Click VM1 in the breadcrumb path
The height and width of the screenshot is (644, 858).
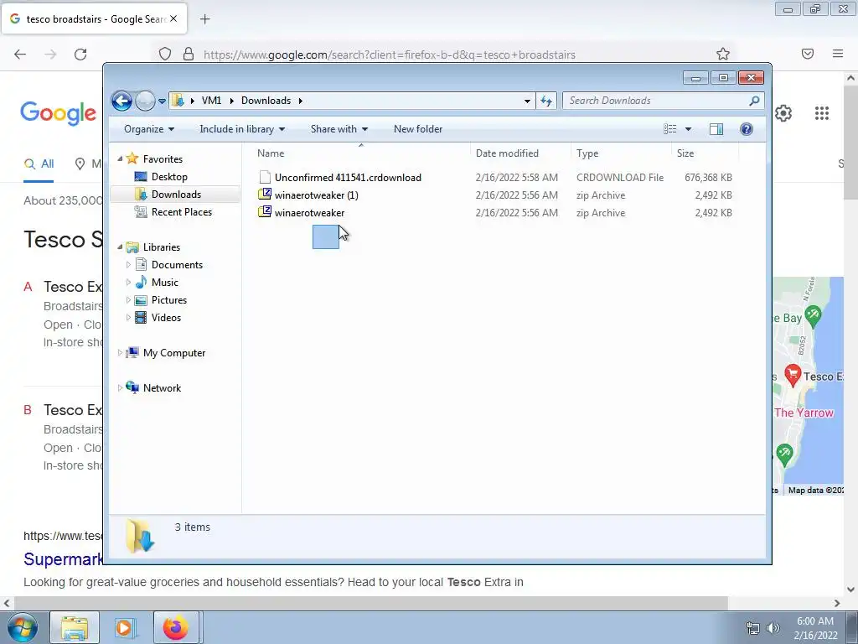211,101
